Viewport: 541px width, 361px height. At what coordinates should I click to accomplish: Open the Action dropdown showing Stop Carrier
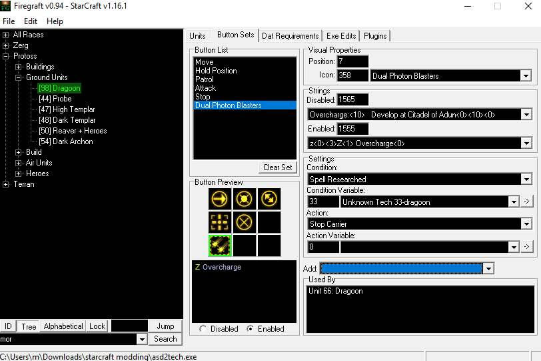point(526,224)
